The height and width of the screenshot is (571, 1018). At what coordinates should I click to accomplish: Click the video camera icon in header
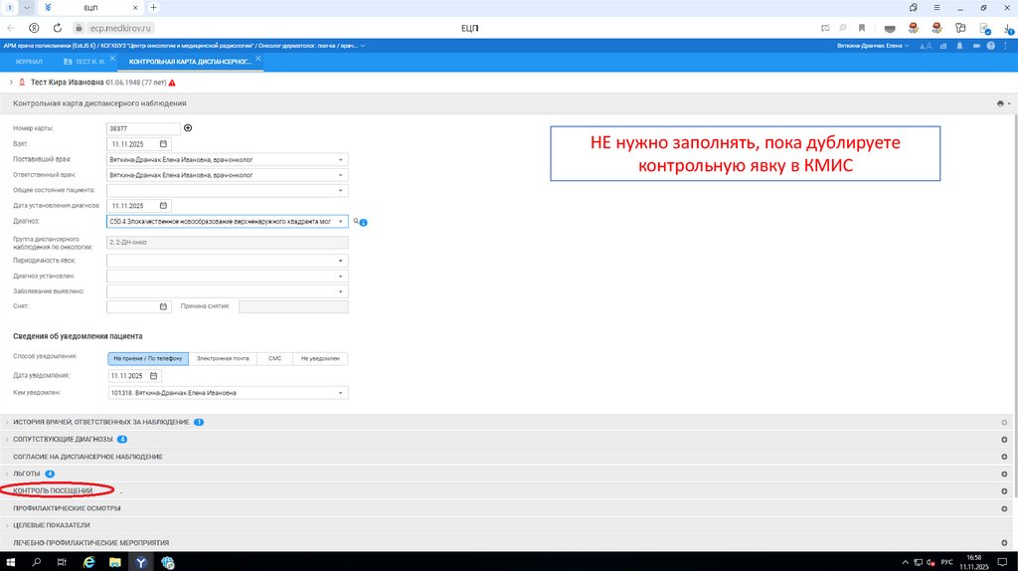pos(976,46)
